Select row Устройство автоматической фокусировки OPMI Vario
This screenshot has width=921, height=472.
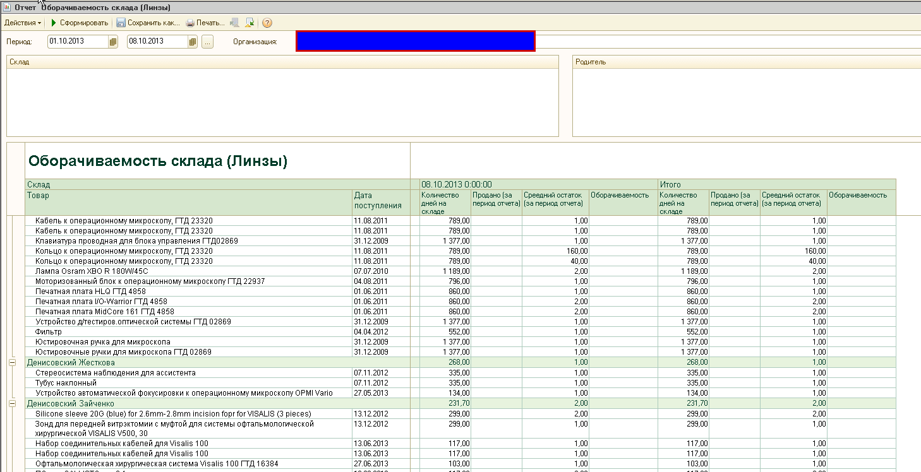pos(460,393)
